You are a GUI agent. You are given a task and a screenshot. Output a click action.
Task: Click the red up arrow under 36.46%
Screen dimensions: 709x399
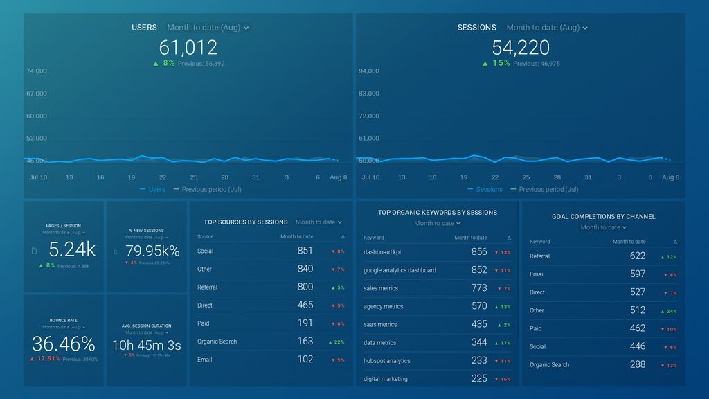32,359
